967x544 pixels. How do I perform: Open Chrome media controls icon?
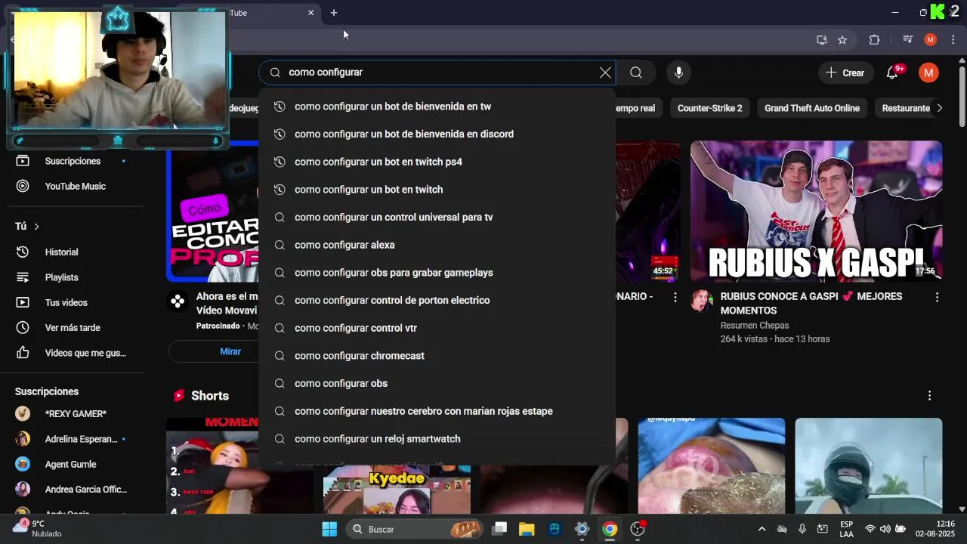pos(908,40)
